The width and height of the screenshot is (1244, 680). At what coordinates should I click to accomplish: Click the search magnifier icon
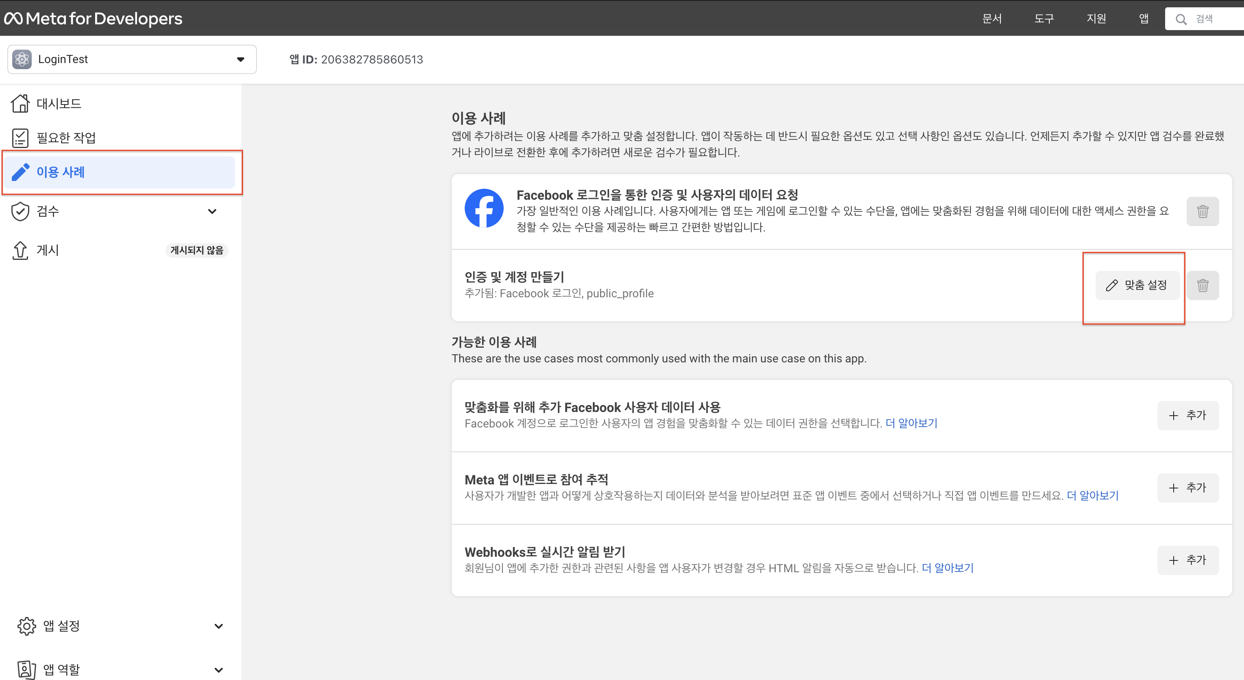(x=1181, y=19)
